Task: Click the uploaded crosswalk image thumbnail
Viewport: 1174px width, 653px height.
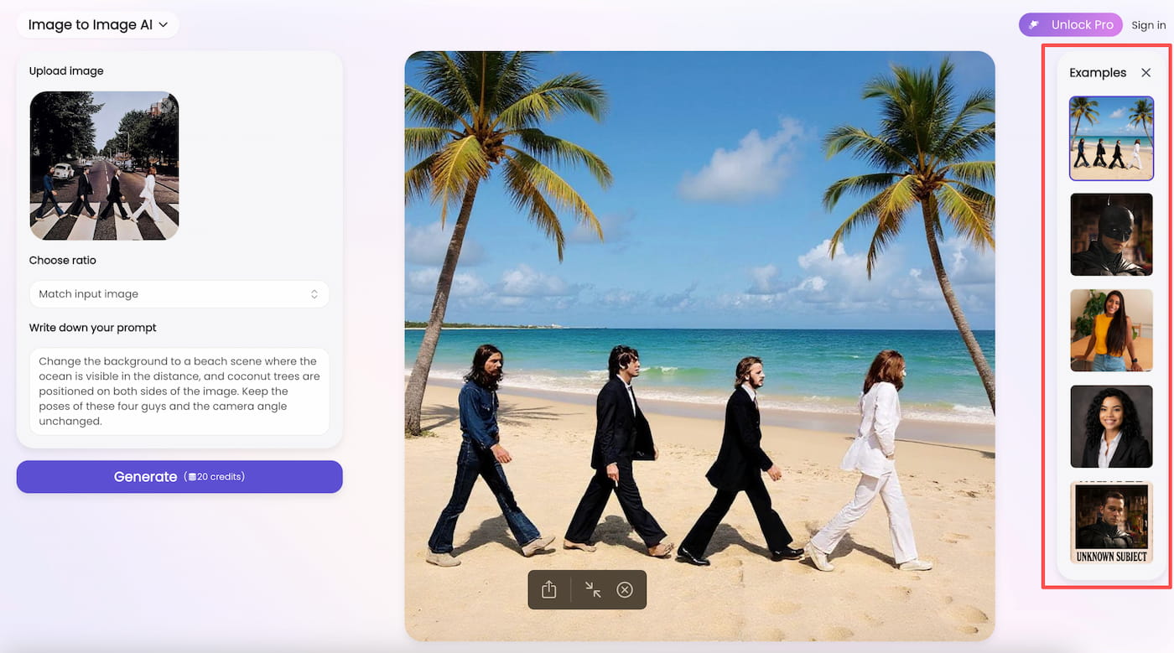Action: point(104,166)
